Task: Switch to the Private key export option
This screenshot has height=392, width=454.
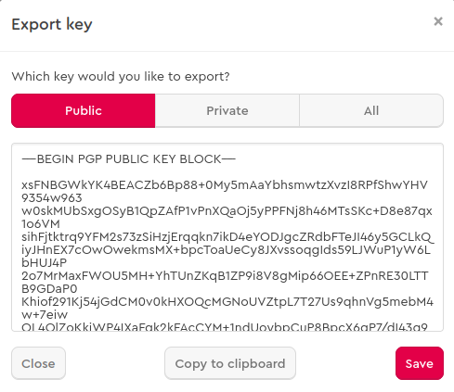Action: point(227,110)
